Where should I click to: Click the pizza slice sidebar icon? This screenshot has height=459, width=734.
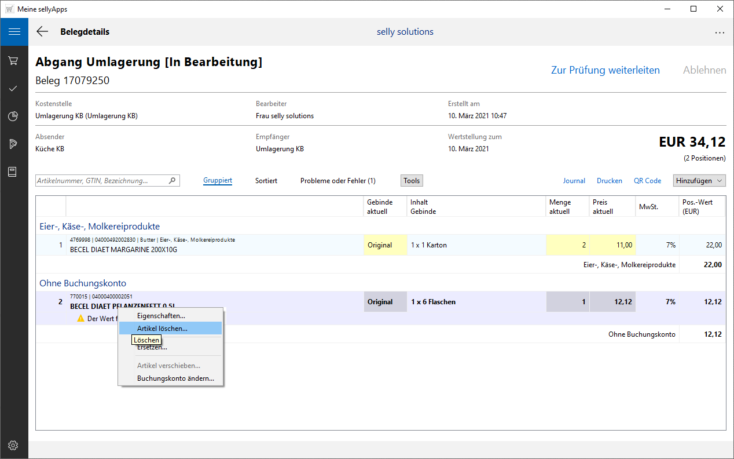coord(13,144)
